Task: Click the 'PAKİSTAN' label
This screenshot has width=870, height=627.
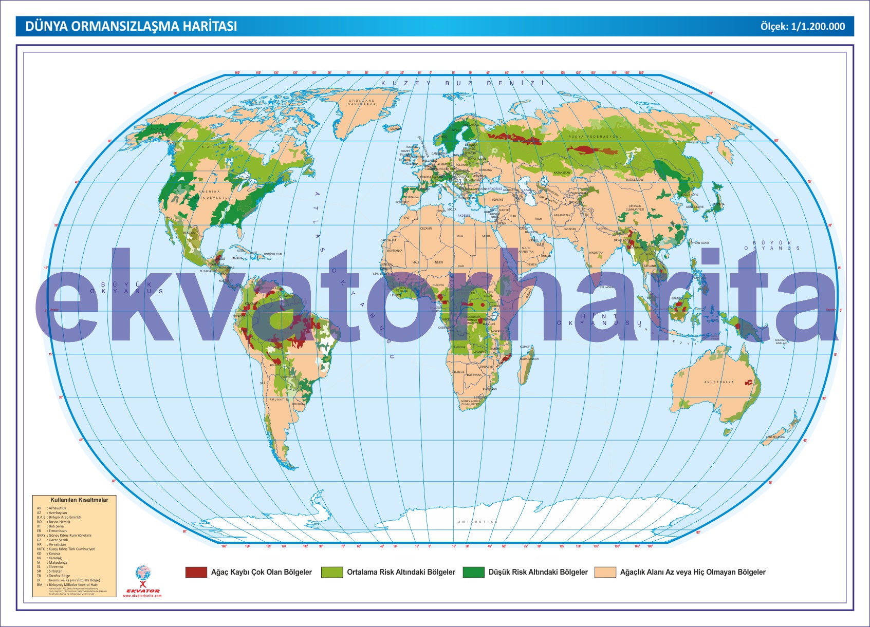Action: click(x=570, y=229)
